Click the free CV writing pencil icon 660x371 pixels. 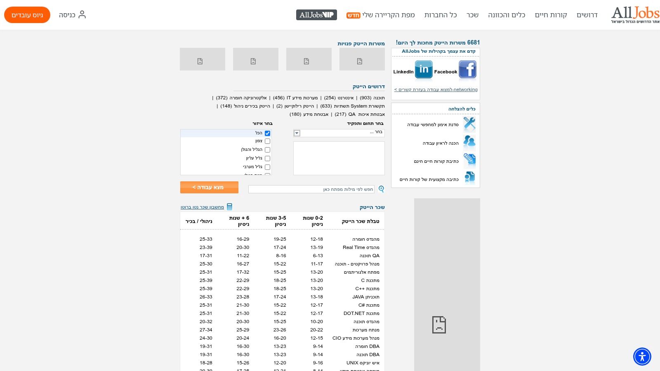pos(469,160)
